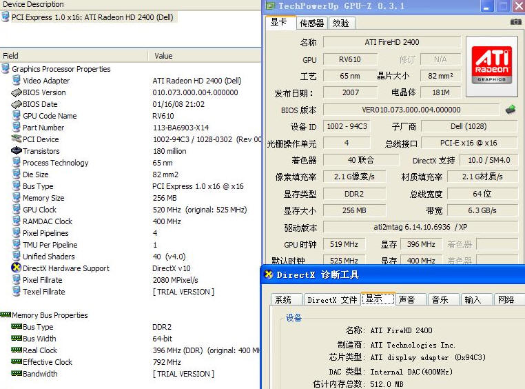Click the 估计内存总数 value 512.0 MB
Viewport: 525px width, 389px height.
pyautogui.click(x=387, y=384)
